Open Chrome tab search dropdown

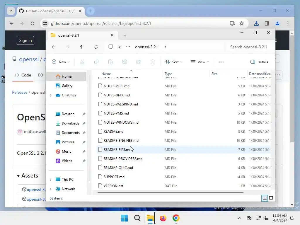pyautogui.click(x=11, y=11)
